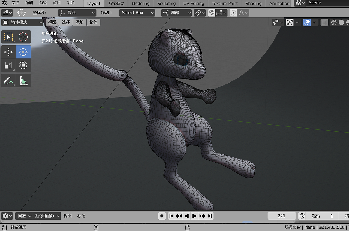Play the animation forward
The height and width of the screenshot is (231, 349).
click(194, 216)
